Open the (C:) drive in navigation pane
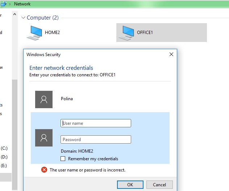 (4, 148)
